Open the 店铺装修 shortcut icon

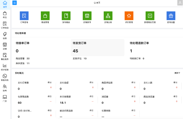click(87, 16)
